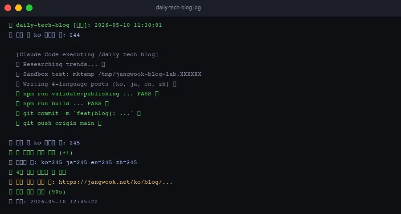Select the green line ending with (+1)
401x214 pixels.
click(41, 152)
